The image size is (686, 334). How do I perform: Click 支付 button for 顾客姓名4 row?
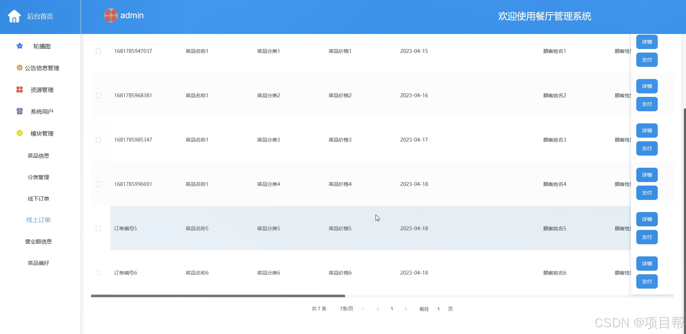click(647, 193)
